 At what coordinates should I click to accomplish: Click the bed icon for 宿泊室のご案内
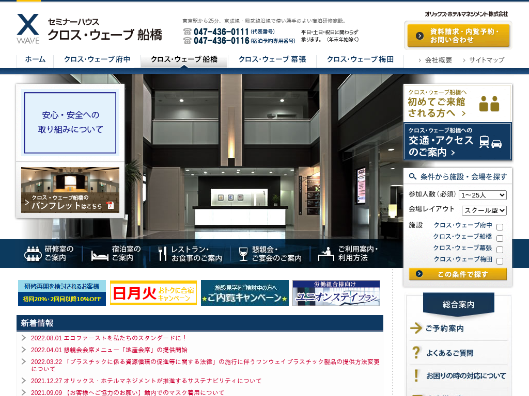tap(100, 255)
